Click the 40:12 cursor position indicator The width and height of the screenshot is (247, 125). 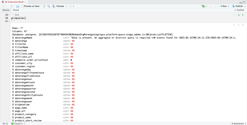pos(5,124)
